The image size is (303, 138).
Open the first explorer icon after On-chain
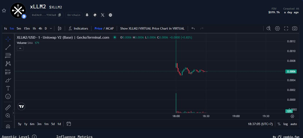[x=87, y=15]
